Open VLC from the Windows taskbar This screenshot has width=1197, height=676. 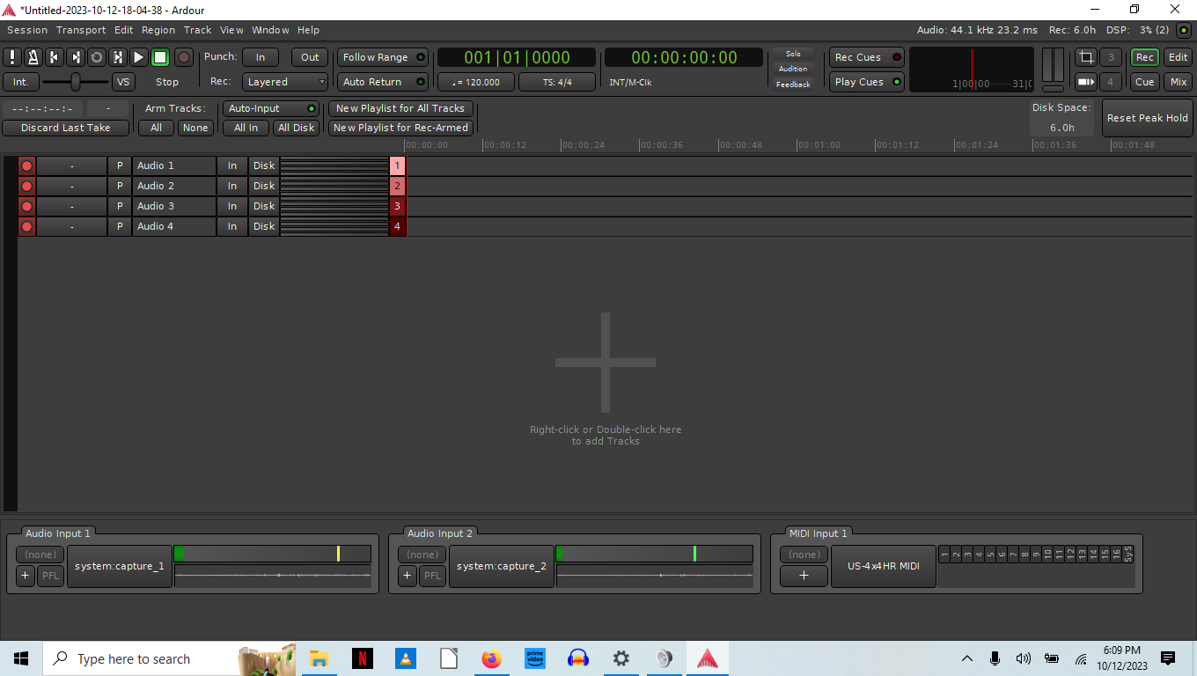[405, 658]
